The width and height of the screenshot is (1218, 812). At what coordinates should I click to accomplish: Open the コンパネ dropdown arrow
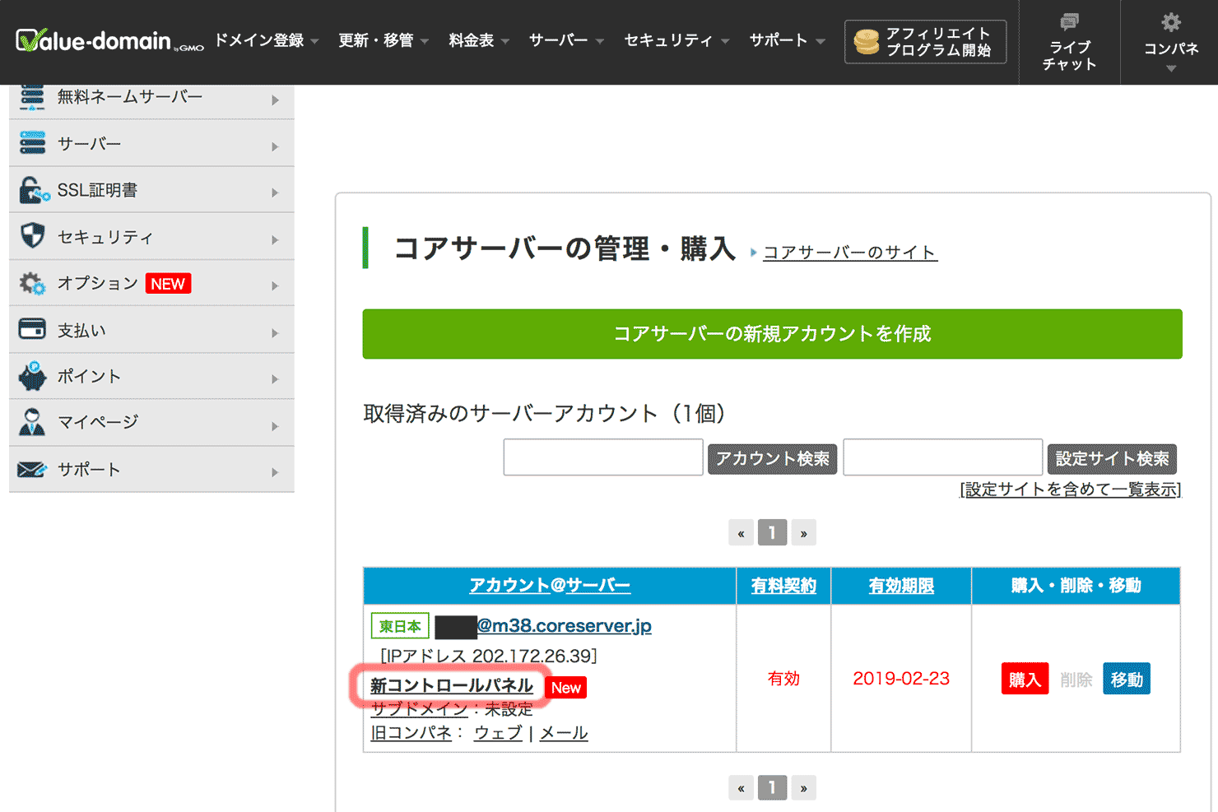(1171, 69)
